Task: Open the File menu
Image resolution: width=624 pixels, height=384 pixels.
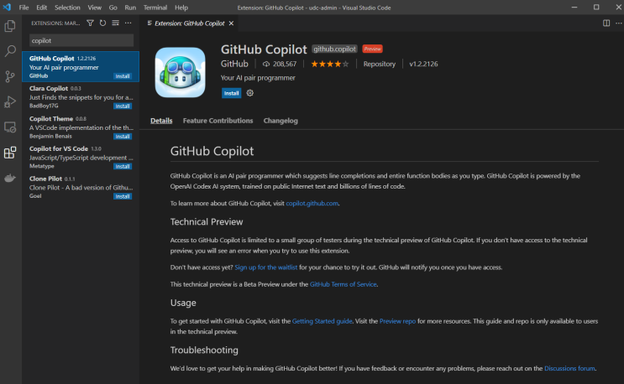Action: (24, 8)
